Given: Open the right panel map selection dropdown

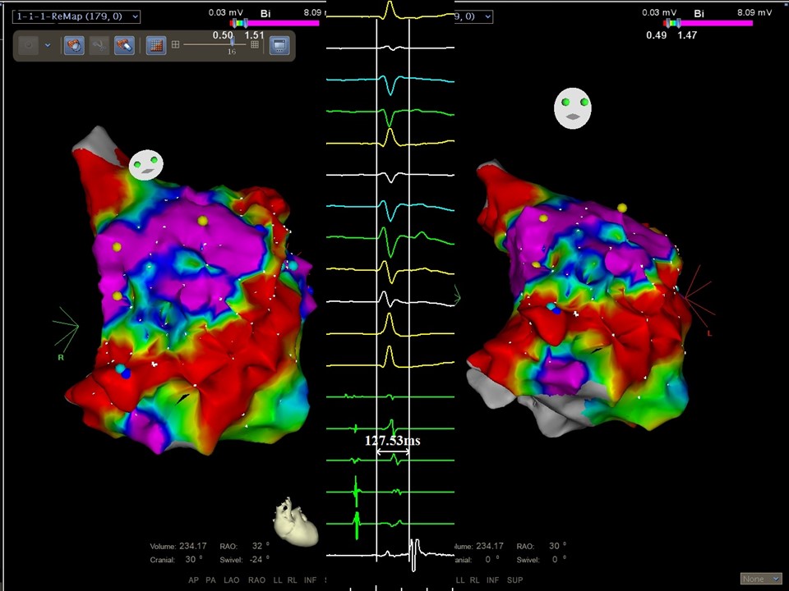Looking at the screenshot, I should point(473,16).
